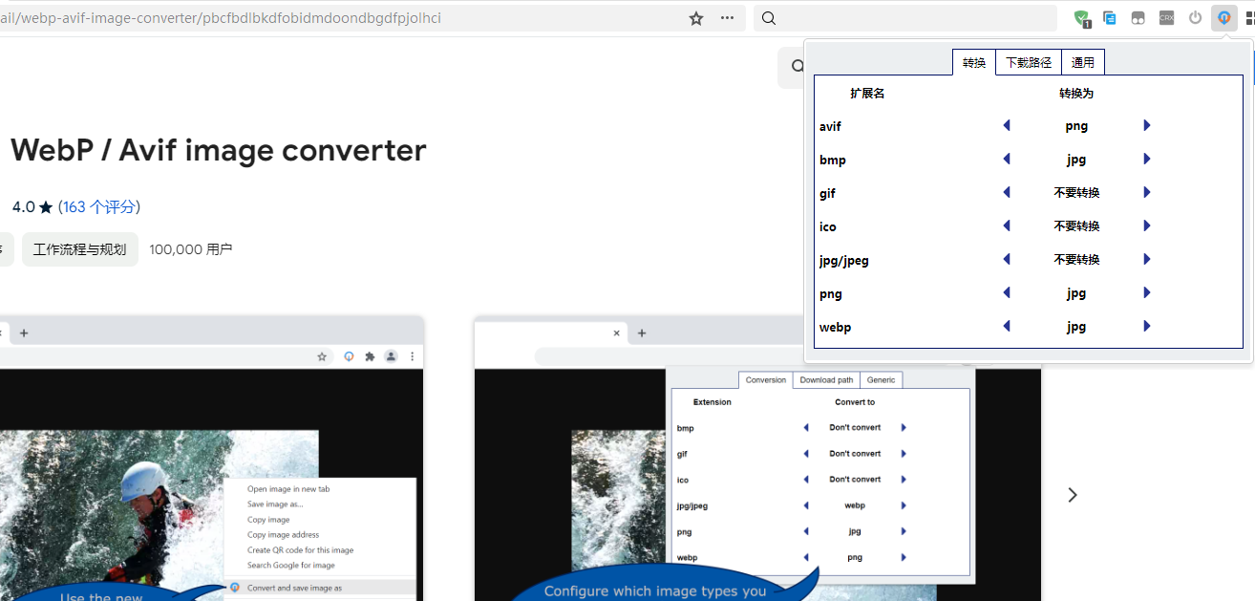Click the gray mask extension icon
This screenshot has height=601, width=1255.
(1138, 18)
